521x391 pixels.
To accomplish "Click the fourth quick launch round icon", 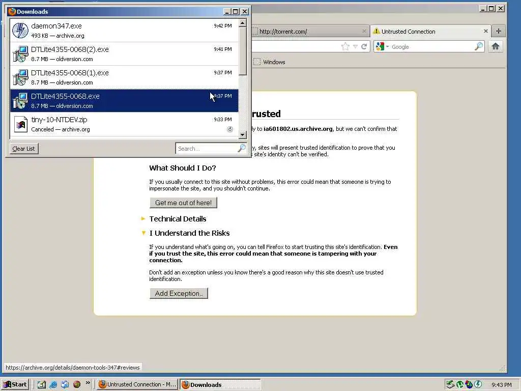I will click(77, 384).
